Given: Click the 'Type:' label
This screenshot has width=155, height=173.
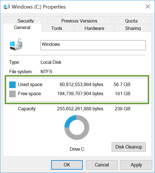Looking at the screenshot, I should 15,62.
